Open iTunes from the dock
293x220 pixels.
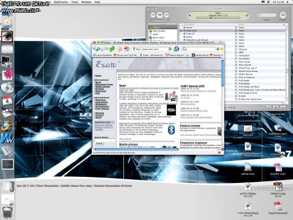[x=7, y=87]
